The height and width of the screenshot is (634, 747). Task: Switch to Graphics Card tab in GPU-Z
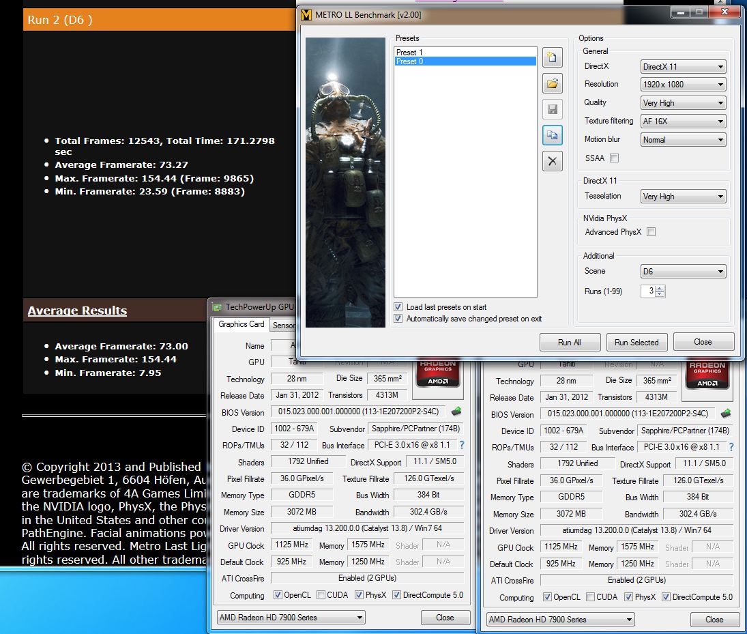(x=241, y=324)
